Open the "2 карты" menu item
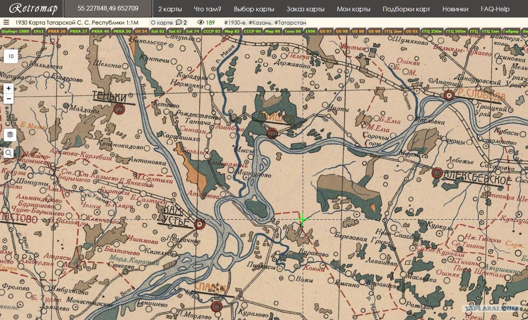This screenshot has height=320, width=528. tap(170, 9)
